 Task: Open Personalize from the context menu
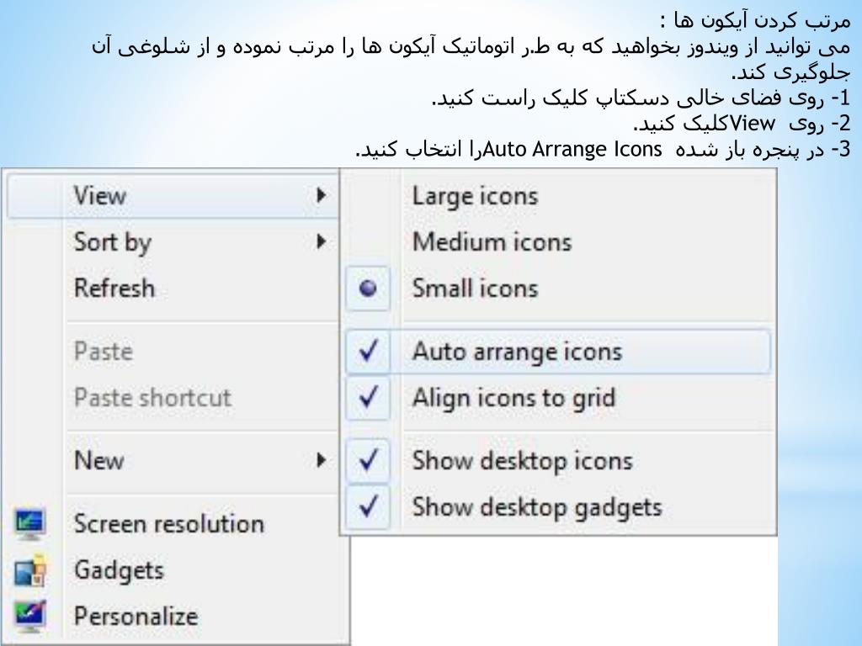click(136, 617)
